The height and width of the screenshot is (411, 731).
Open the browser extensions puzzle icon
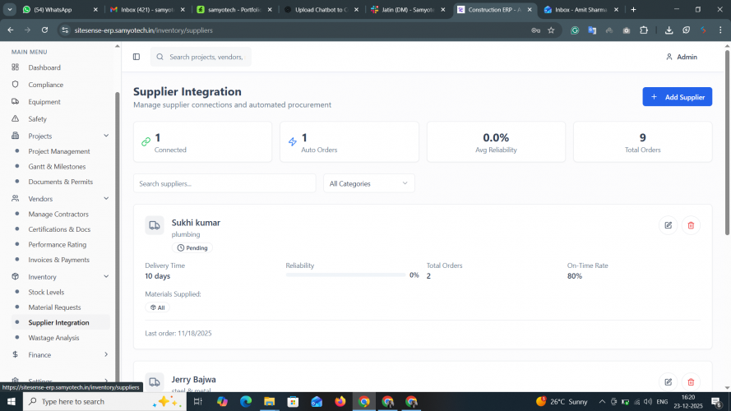coord(644,30)
